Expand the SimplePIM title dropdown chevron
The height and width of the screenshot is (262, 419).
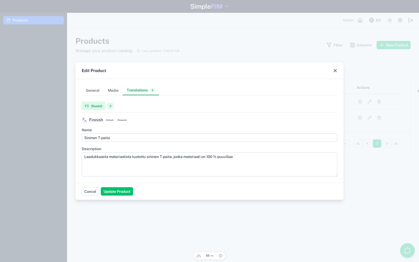click(x=227, y=6)
